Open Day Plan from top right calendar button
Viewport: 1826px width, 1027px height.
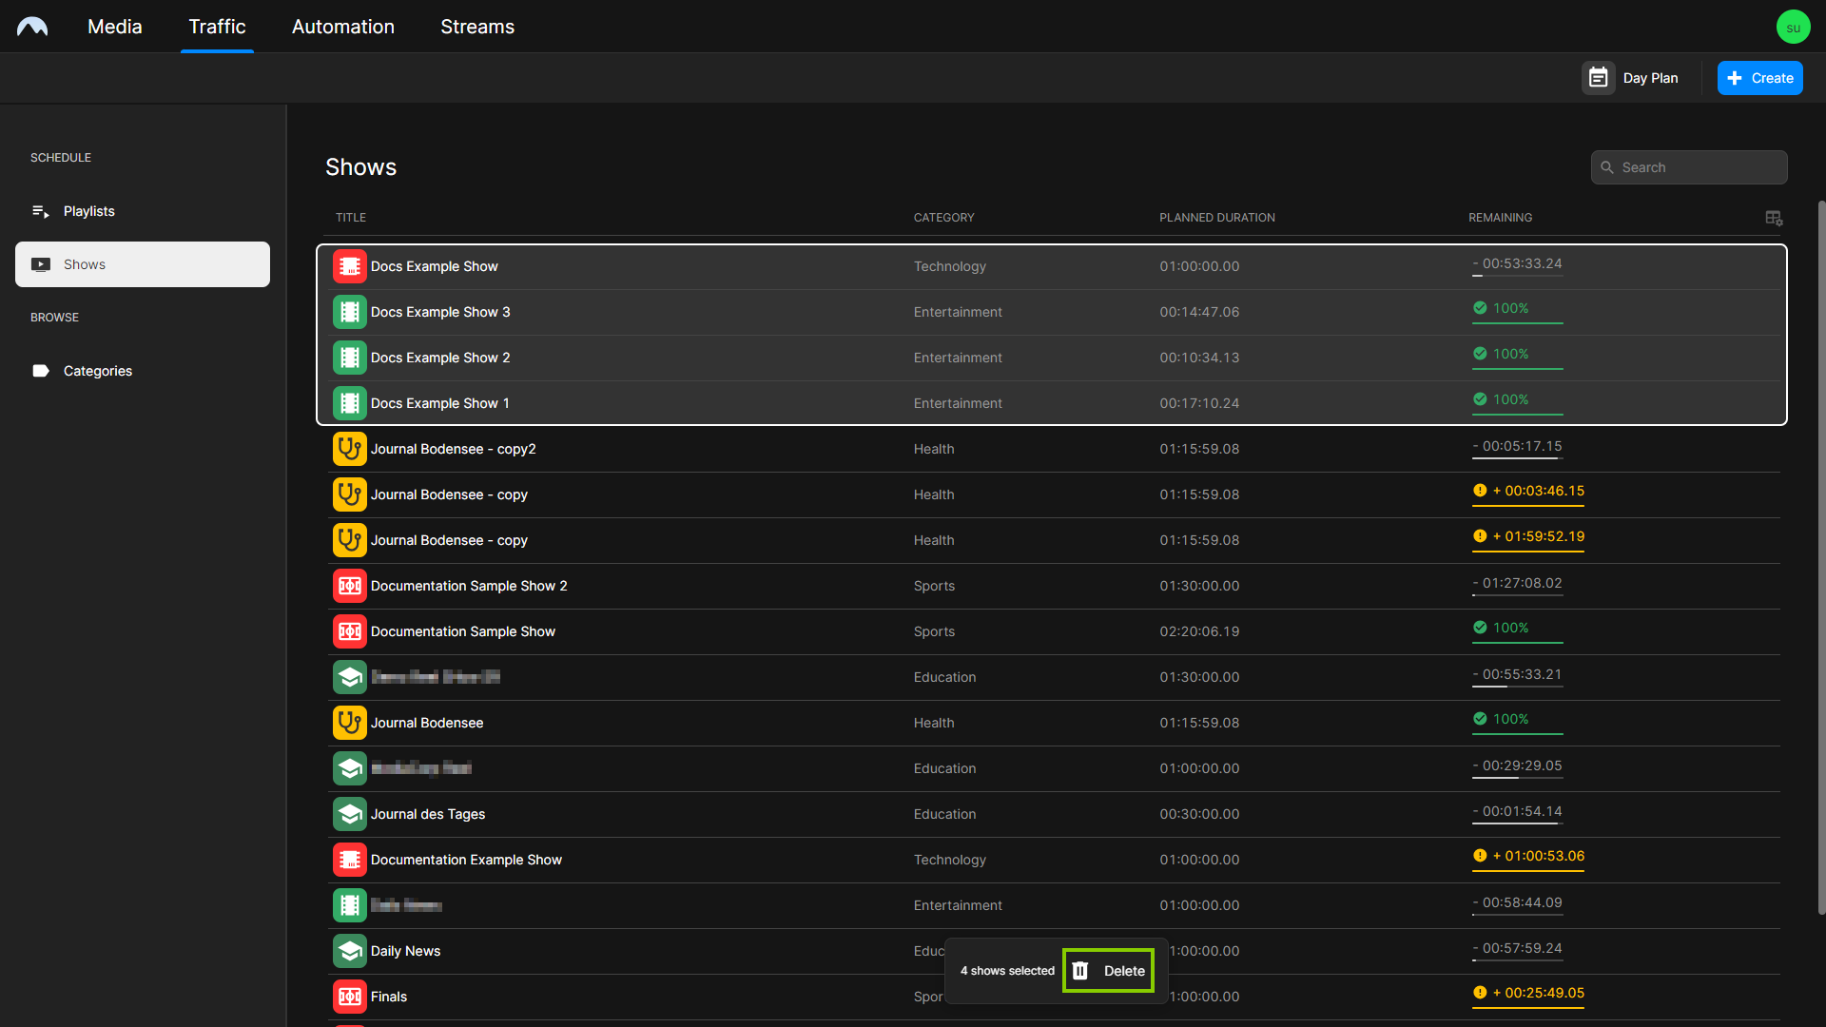pyautogui.click(x=1634, y=79)
